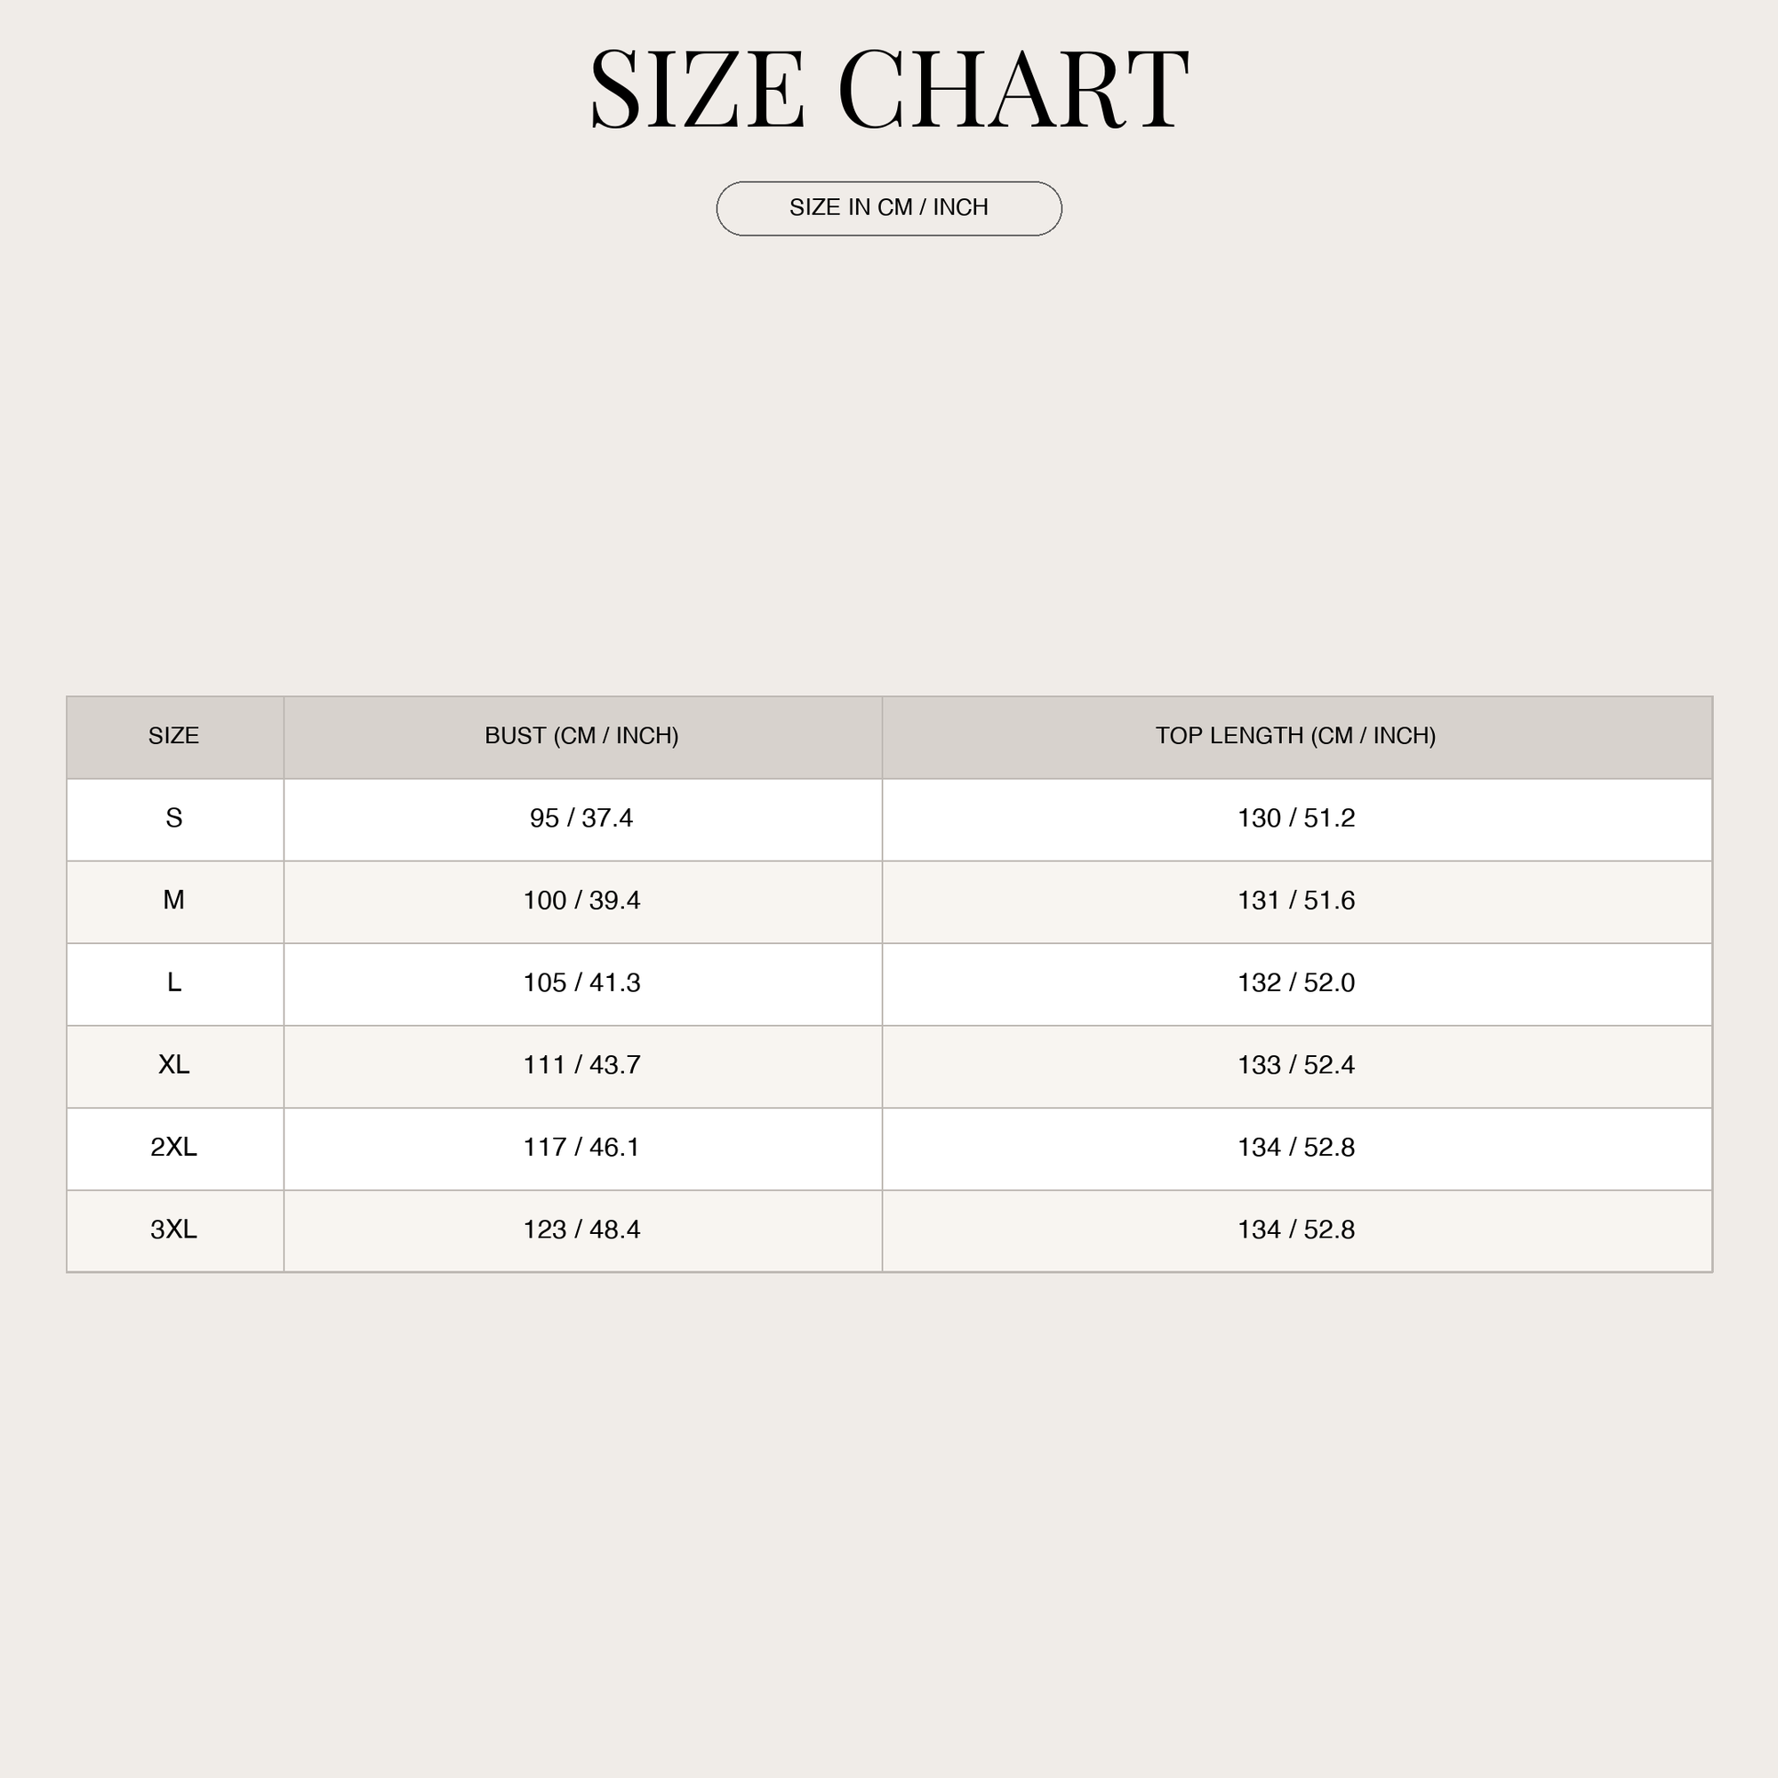This screenshot has width=1778, height=1778.
Task: Click the SIZE CHART heading
Action: tap(889, 88)
